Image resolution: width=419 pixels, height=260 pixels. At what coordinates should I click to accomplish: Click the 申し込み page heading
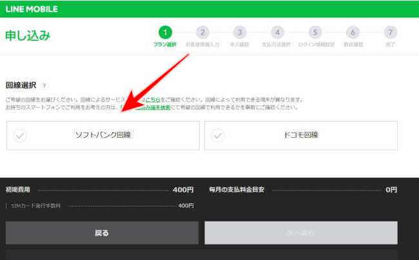click(x=28, y=36)
